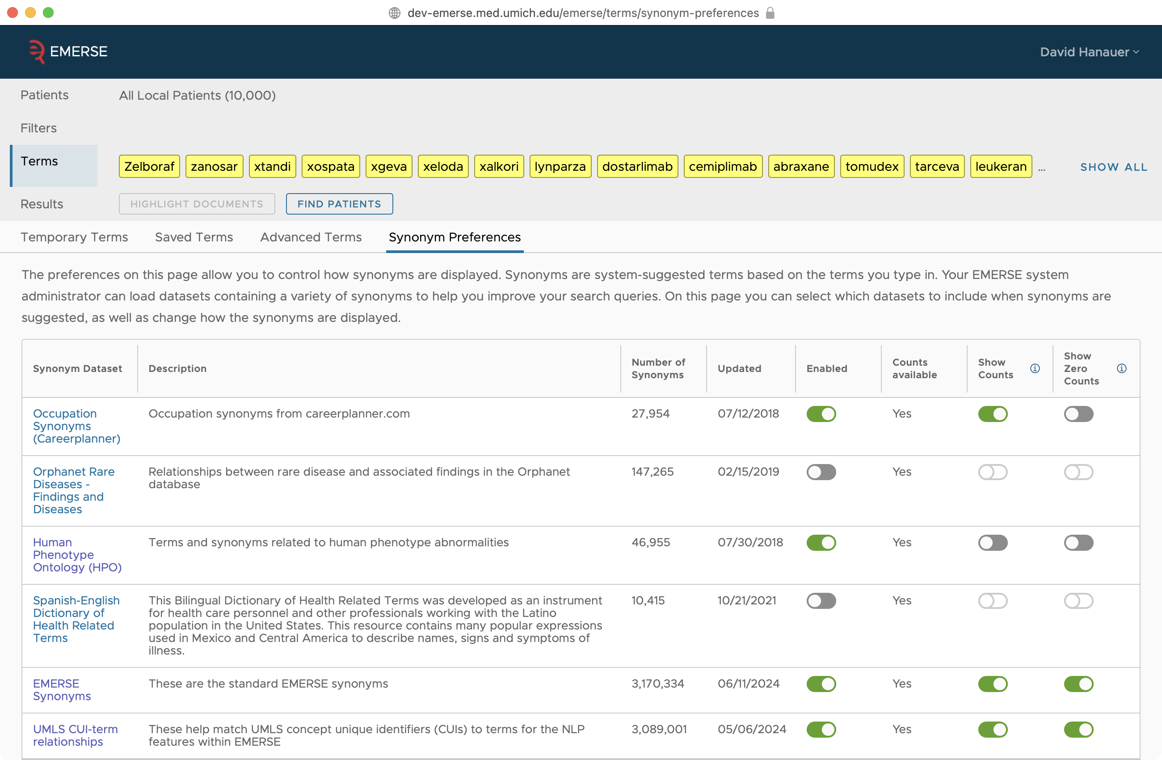Click the xgeva term chip
This screenshot has width=1162, height=760.
(389, 167)
